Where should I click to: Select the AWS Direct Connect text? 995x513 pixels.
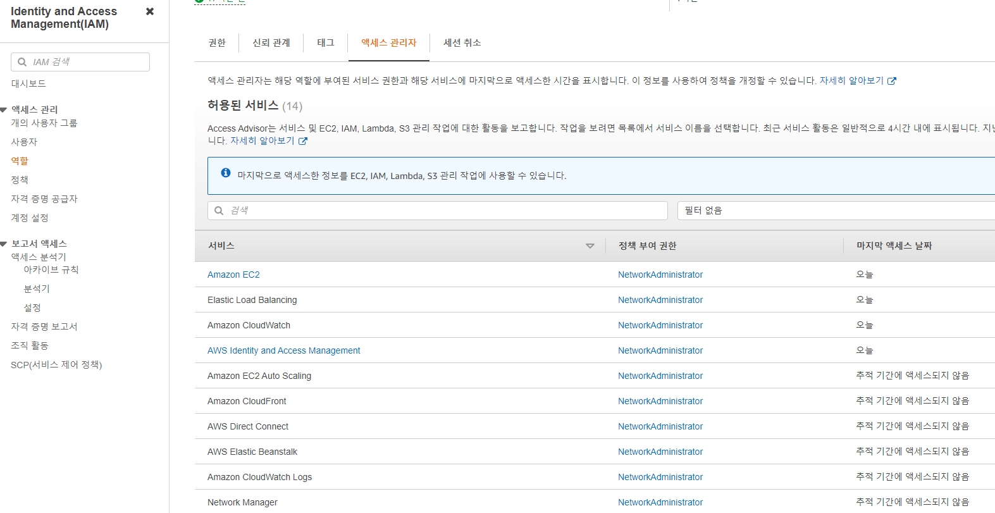pyautogui.click(x=248, y=426)
